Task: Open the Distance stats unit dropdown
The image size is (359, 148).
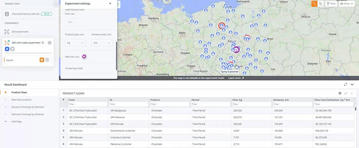Action: [102, 43]
